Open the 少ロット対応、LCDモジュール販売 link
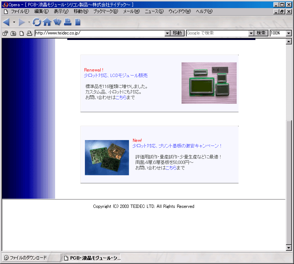The image size is (294, 264). [x=116, y=76]
